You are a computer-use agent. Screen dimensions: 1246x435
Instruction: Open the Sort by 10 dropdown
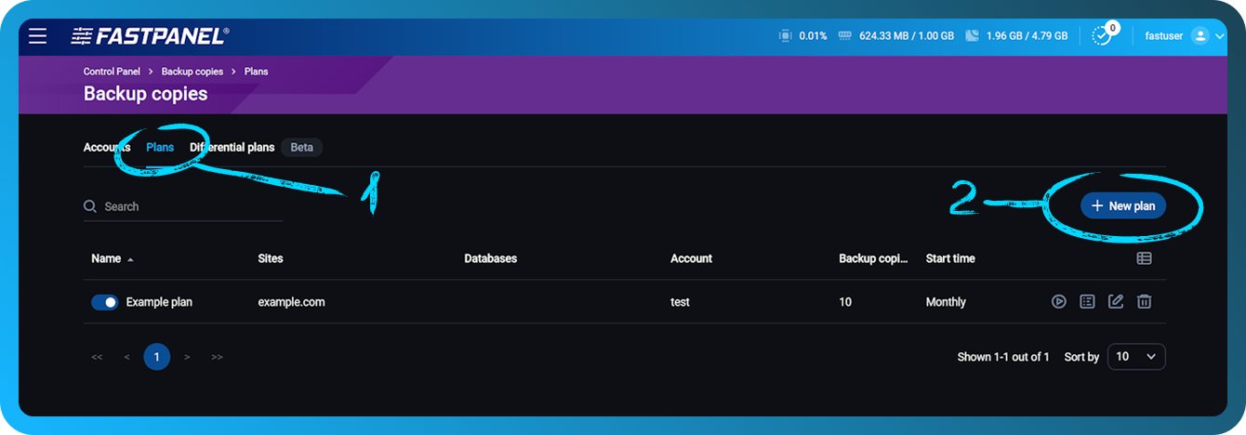(1135, 357)
